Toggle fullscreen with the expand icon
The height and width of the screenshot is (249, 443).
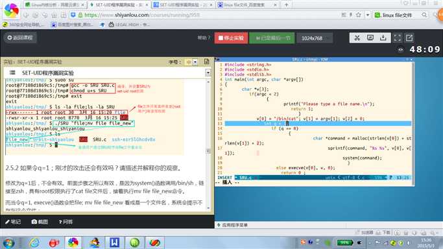pos(397,38)
